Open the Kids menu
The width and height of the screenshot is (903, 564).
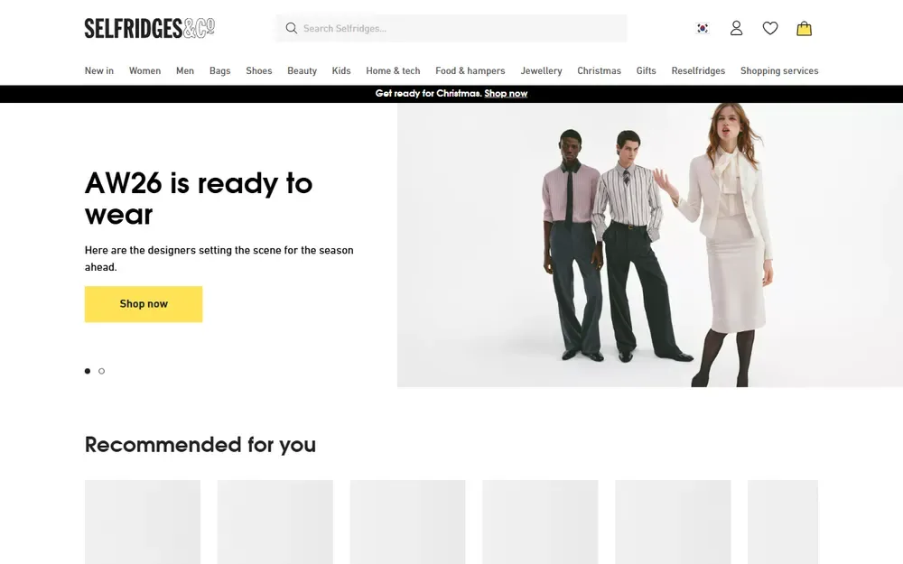click(341, 70)
